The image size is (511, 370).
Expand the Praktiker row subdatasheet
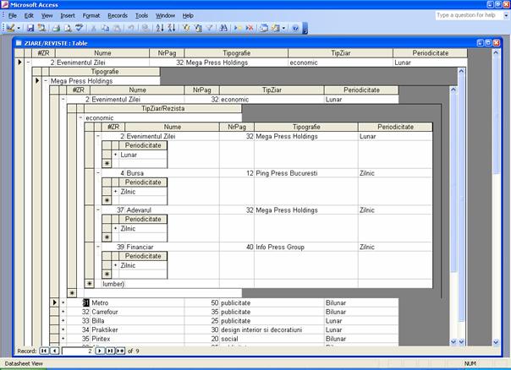[x=62, y=330]
